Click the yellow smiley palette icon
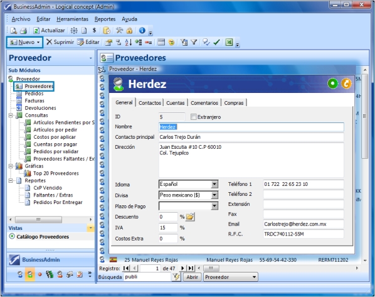The image size is (375, 297). point(171,43)
